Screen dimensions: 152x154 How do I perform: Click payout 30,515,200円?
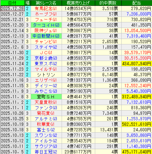[138, 58]
